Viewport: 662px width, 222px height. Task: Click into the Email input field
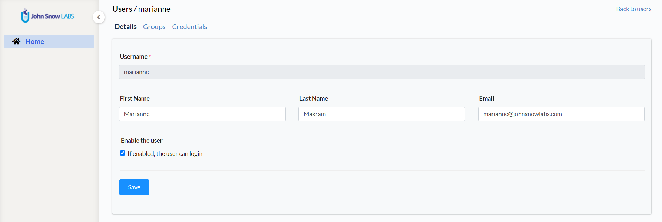(561, 114)
